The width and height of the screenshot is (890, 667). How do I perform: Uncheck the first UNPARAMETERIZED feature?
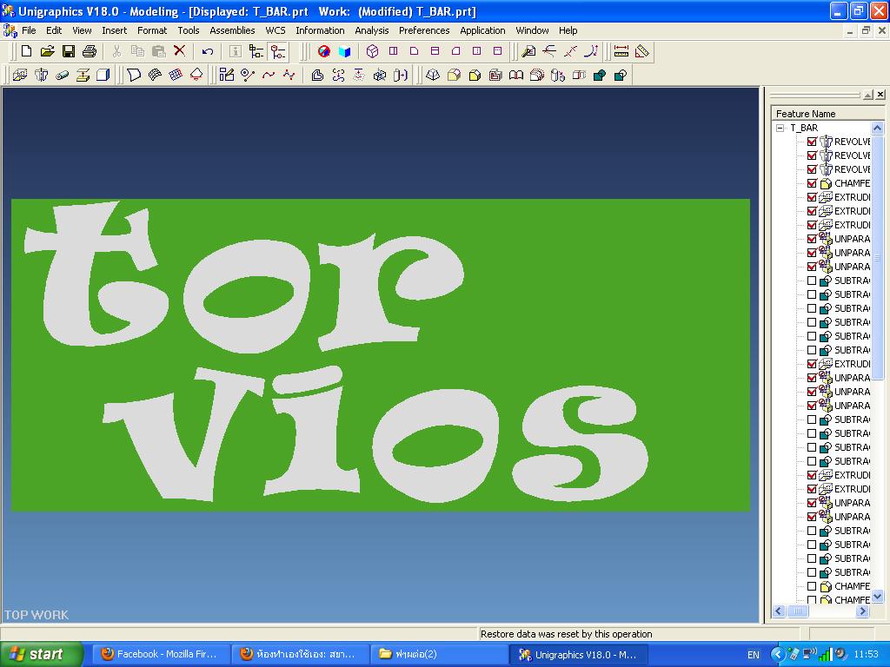click(x=812, y=239)
